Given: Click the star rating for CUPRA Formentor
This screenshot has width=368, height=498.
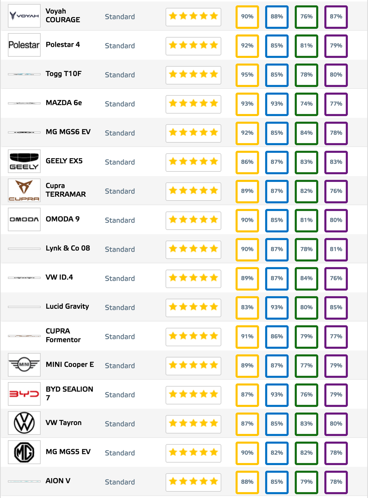Looking at the screenshot, I should coord(193,337).
